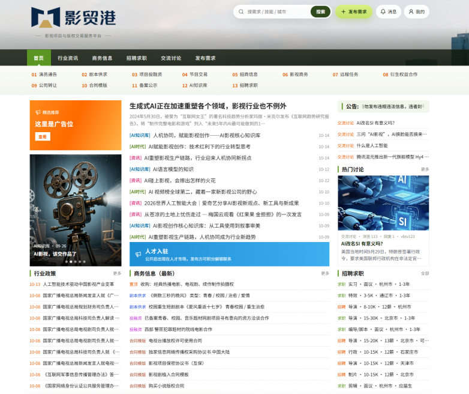This screenshot has height=394, width=469.
Task: Open category 12 AI知识库
Action: pos(195,85)
